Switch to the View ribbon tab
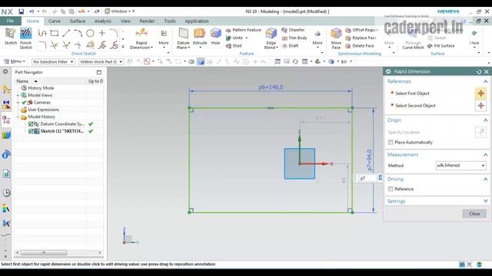 125,21
